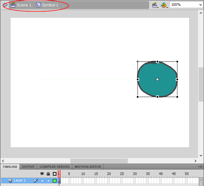
Task: Open the MOTION EDITOR tab
Action: 88,167
